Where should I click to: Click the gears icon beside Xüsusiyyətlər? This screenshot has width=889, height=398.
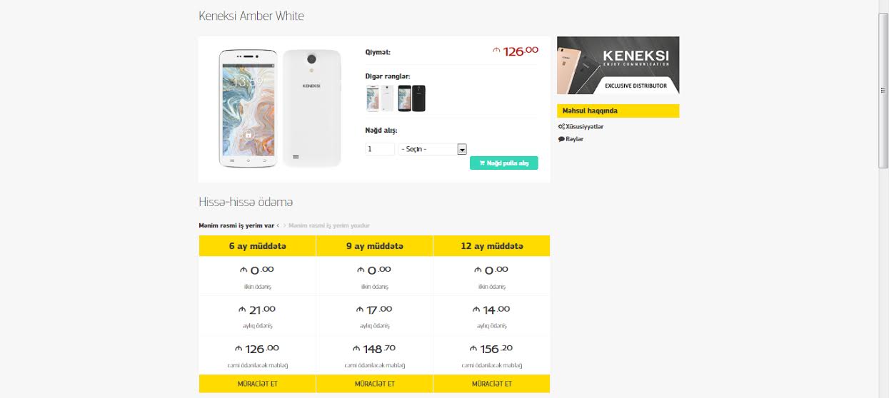(x=561, y=127)
